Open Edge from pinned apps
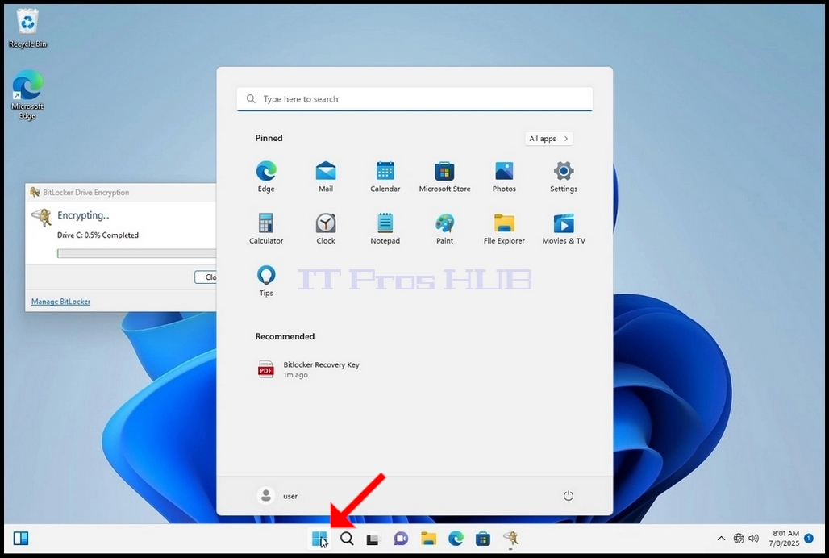The image size is (829, 558). (266, 177)
